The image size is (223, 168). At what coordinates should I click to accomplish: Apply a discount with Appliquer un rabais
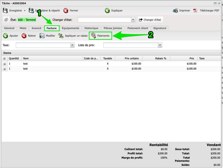tap(61, 36)
